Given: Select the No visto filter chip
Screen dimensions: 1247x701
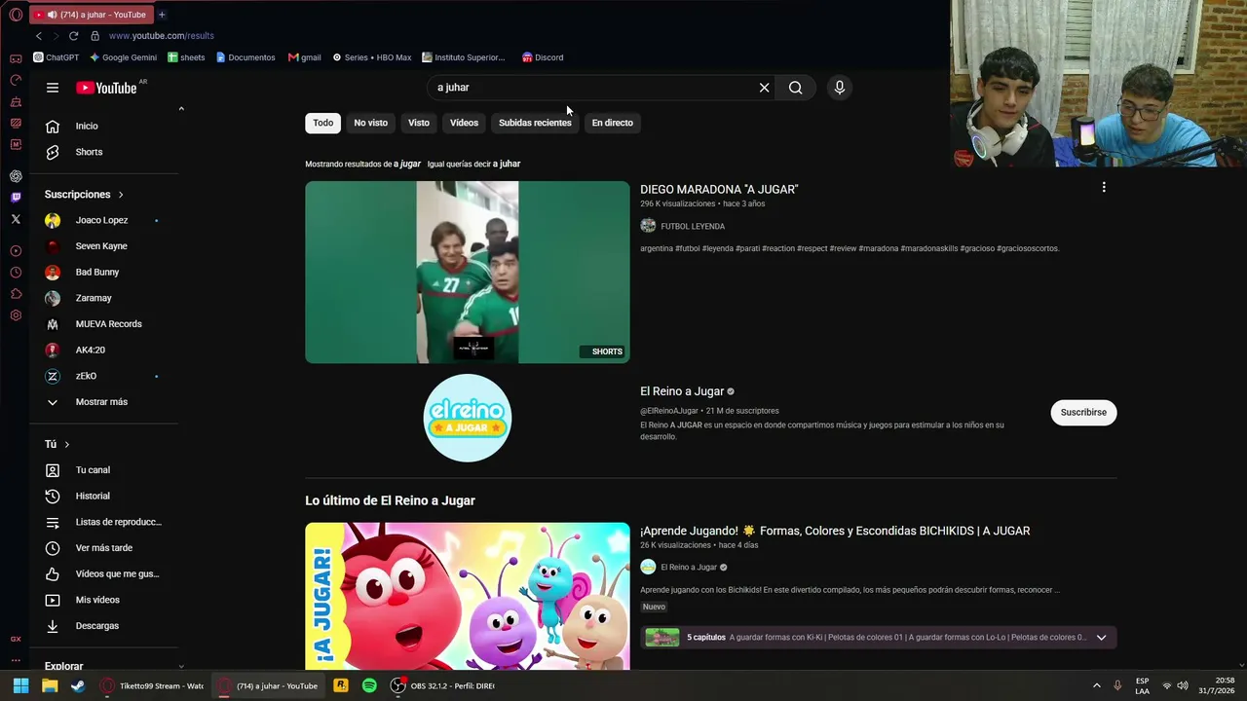Looking at the screenshot, I should pos(371,123).
